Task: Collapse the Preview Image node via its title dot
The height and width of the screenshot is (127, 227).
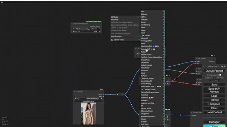Action: click(192, 112)
